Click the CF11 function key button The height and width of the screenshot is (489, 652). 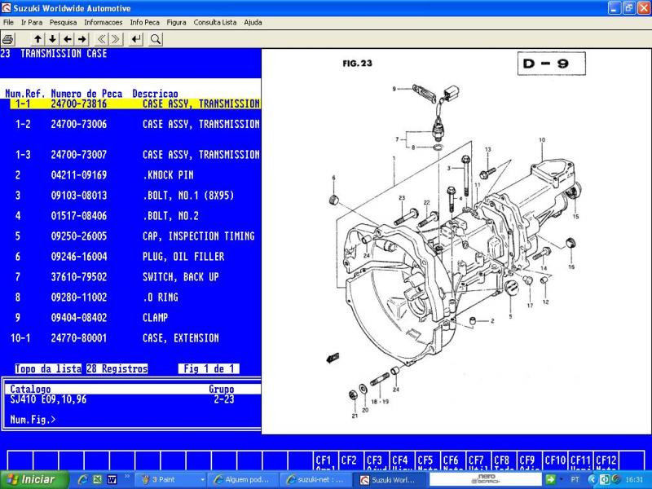click(580, 460)
